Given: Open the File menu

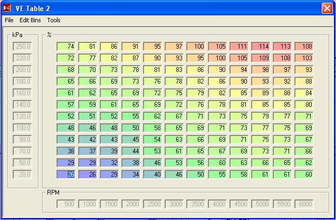Looking at the screenshot, I should [x=9, y=20].
